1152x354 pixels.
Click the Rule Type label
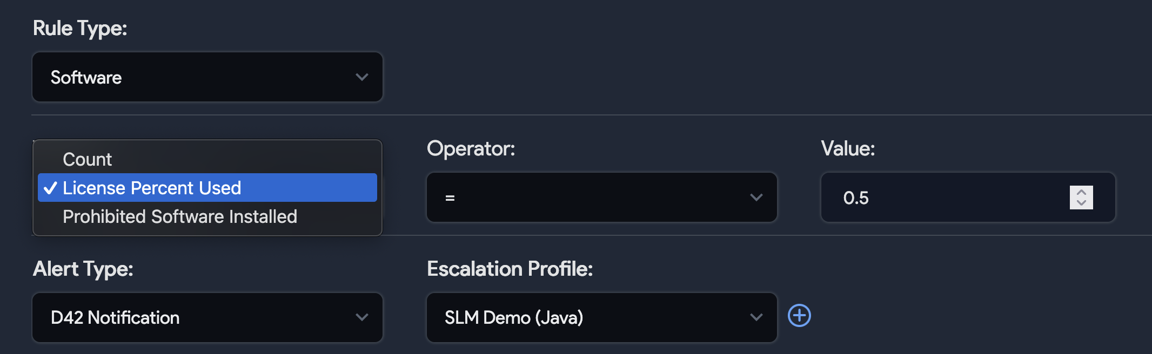(80, 29)
